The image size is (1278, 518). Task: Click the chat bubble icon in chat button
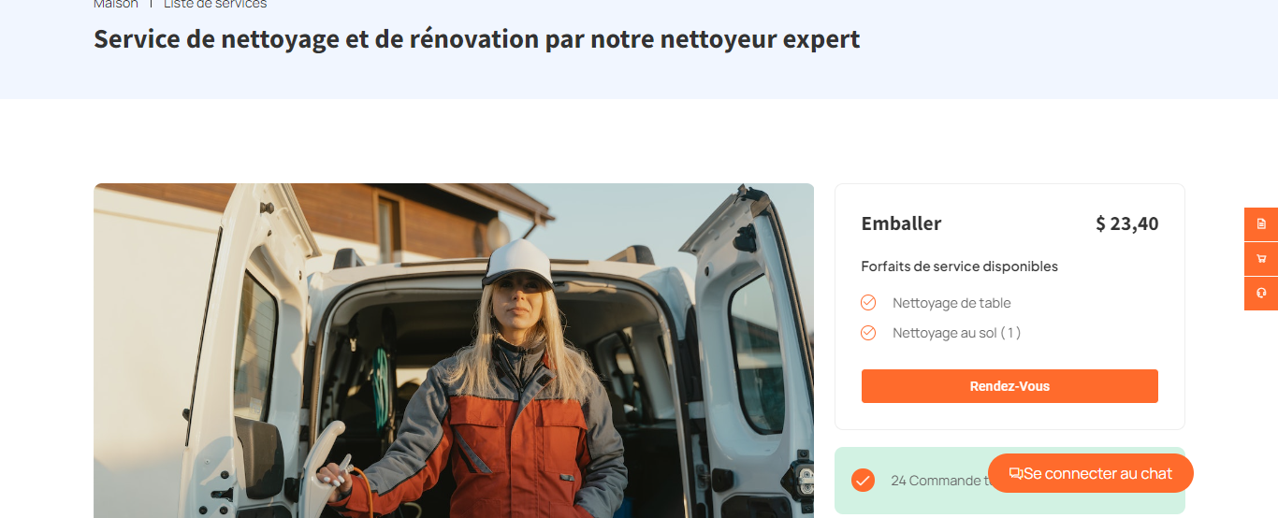coord(1016,474)
